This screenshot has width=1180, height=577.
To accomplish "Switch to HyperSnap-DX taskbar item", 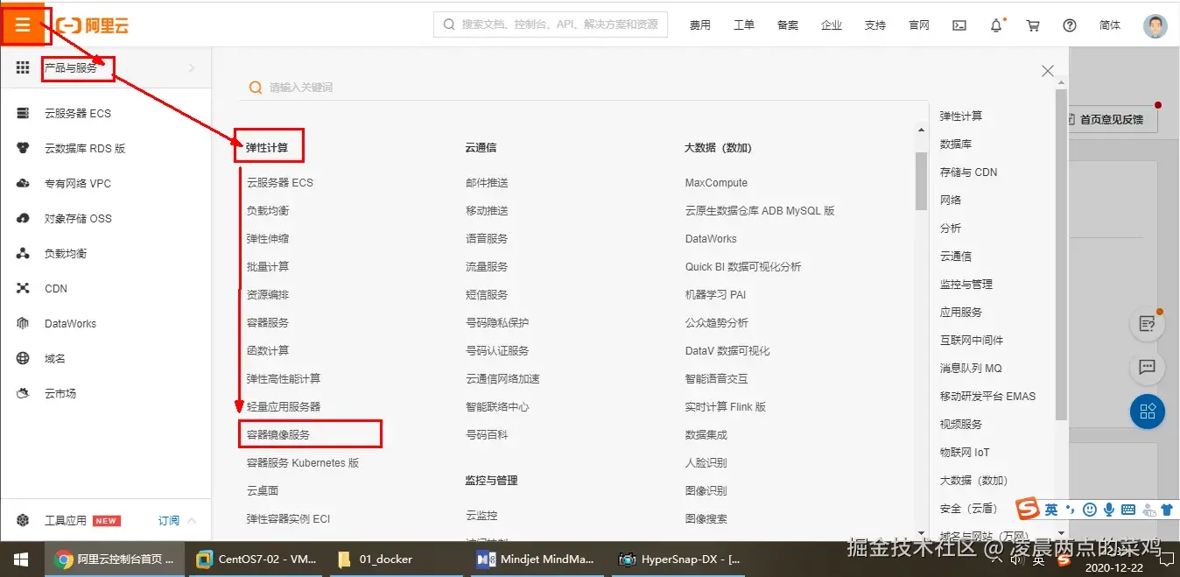I will point(678,559).
